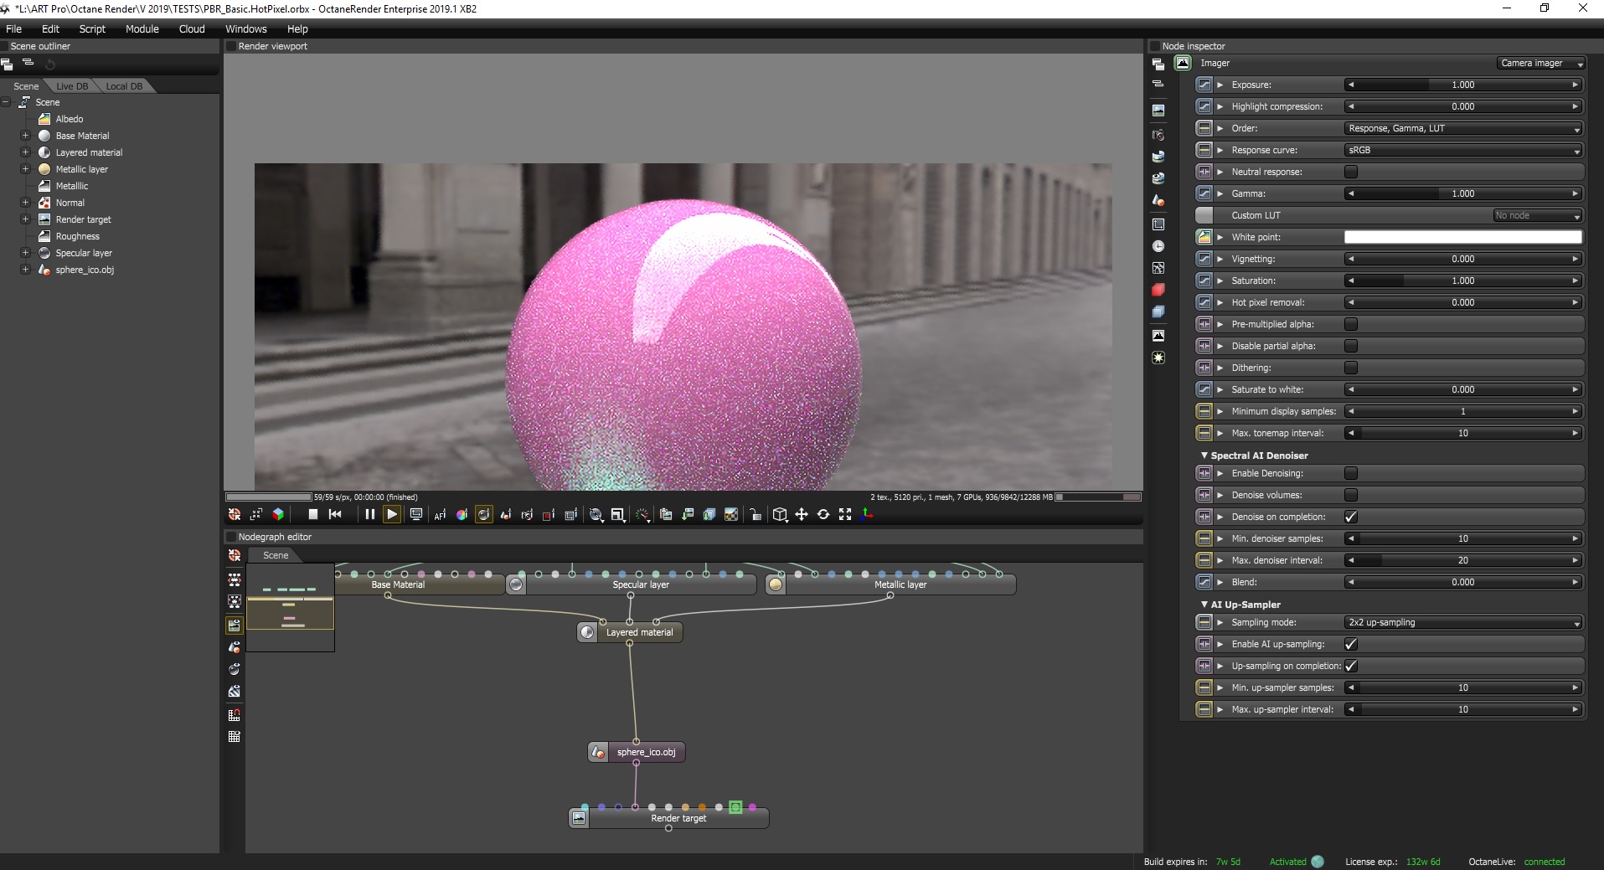Viewport: 1604px width, 870px height.
Task: Adjust the Saturation slider
Action: [1463, 281]
